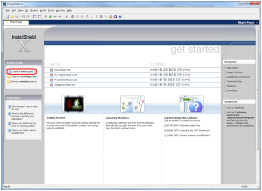Open the Build menu

pyautogui.click(x=43, y=10)
